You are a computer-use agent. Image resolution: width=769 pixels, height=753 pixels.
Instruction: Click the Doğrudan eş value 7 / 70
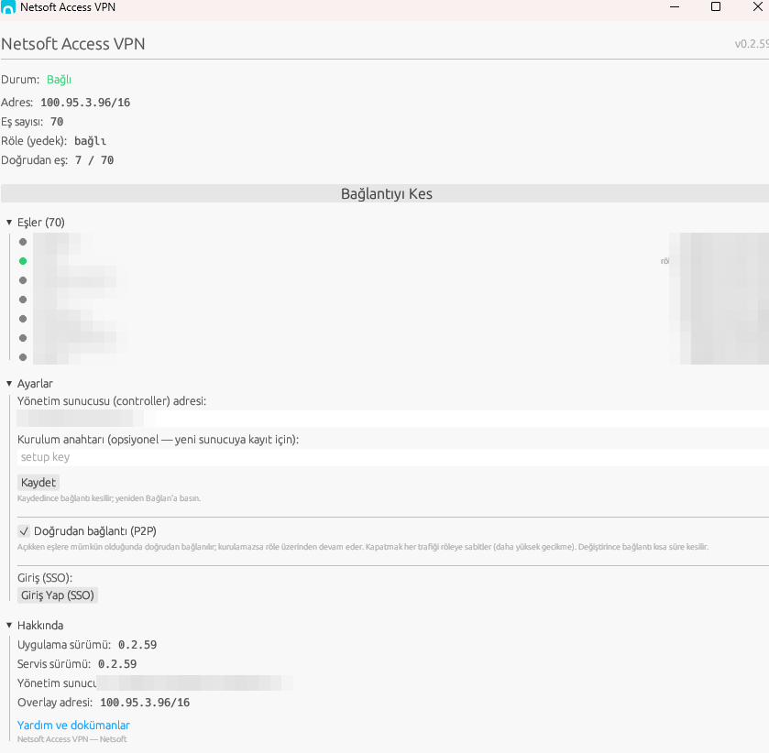point(94,160)
